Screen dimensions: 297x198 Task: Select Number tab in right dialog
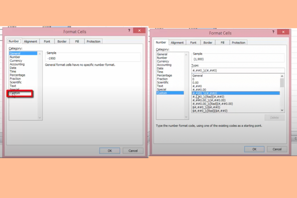point(161,42)
